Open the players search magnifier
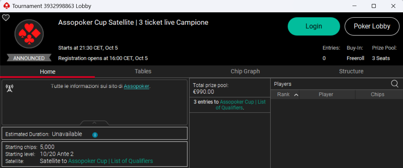The image size is (403, 168). pos(394,84)
